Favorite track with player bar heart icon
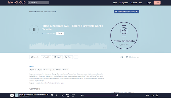This screenshot has height=100, width=171. (52, 95)
